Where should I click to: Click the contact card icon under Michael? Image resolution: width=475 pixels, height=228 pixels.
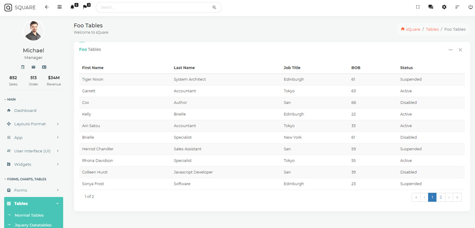click(44, 67)
